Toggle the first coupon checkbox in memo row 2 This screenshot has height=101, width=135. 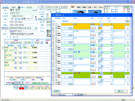pos(99,33)
